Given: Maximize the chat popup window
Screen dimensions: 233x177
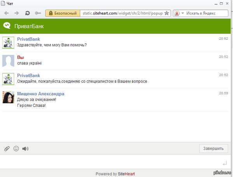Looking at the screenshot, I should pos(221,4).
